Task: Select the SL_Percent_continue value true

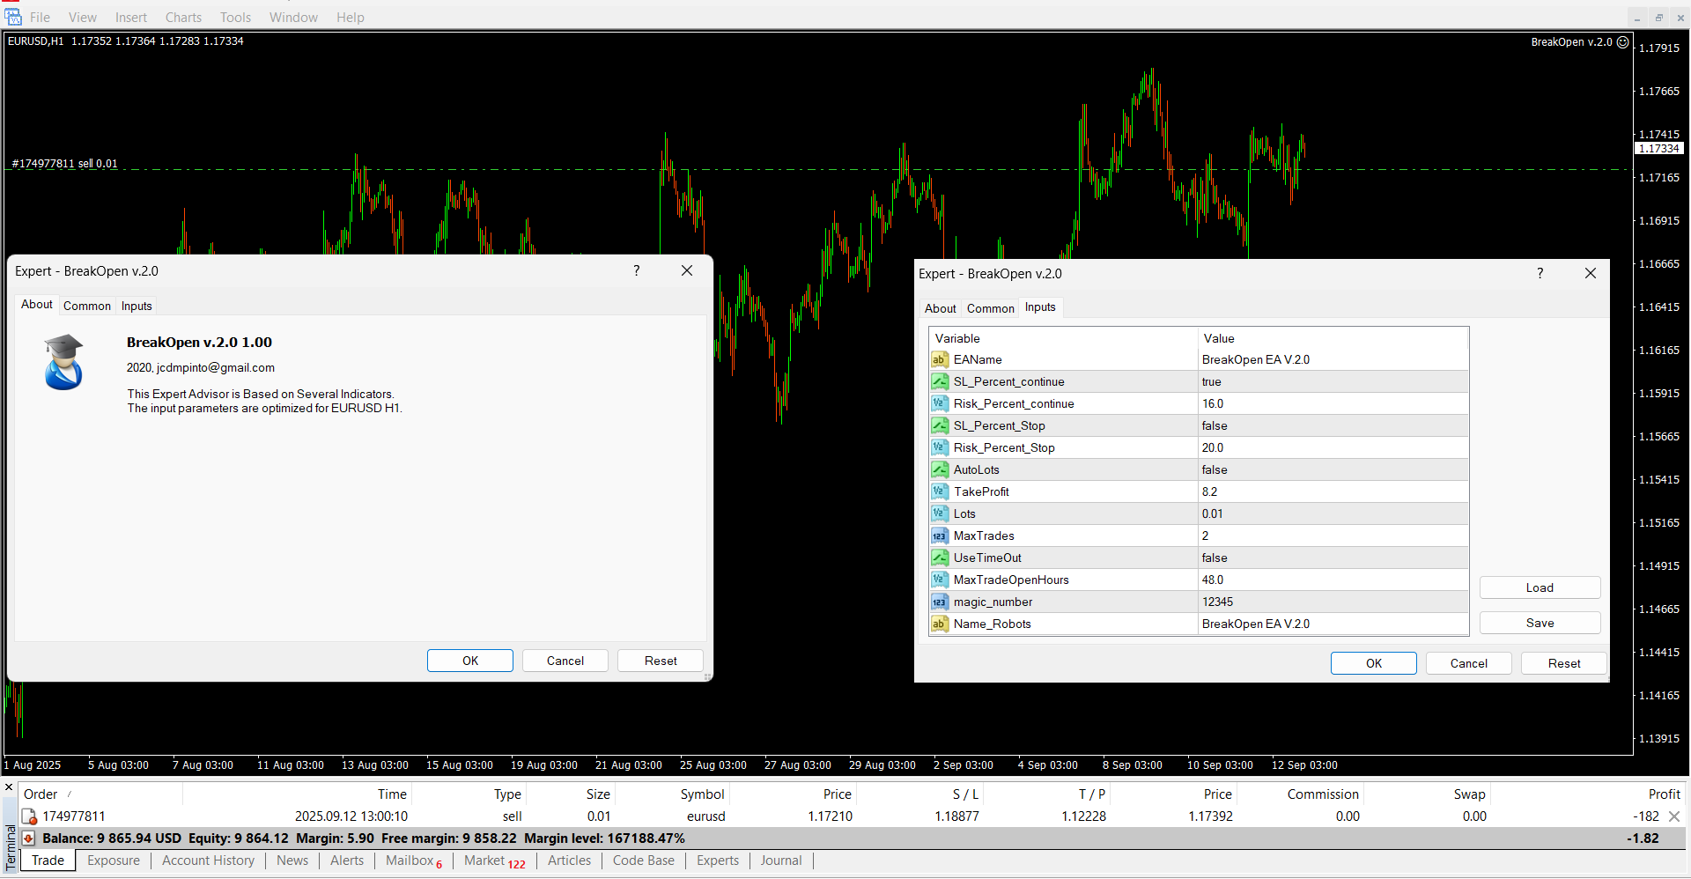Action: click(x=1212, y=381)
